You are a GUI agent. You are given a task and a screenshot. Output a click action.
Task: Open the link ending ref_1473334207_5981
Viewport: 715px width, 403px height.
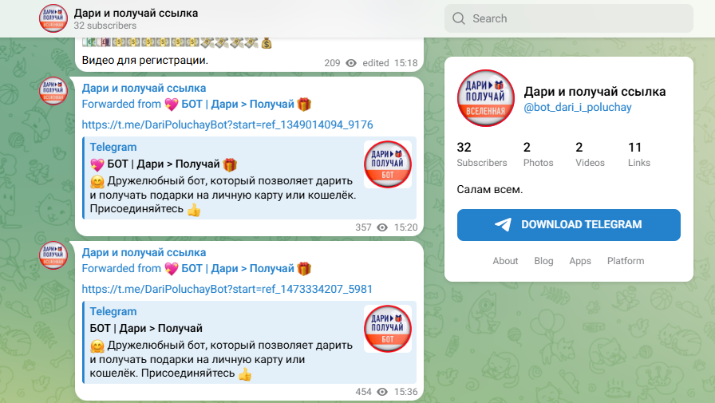point(227,289)
